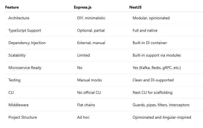Select the 'Full and native' cell
The height and width of the screenshot is (128, 203).
coord(145,30)
